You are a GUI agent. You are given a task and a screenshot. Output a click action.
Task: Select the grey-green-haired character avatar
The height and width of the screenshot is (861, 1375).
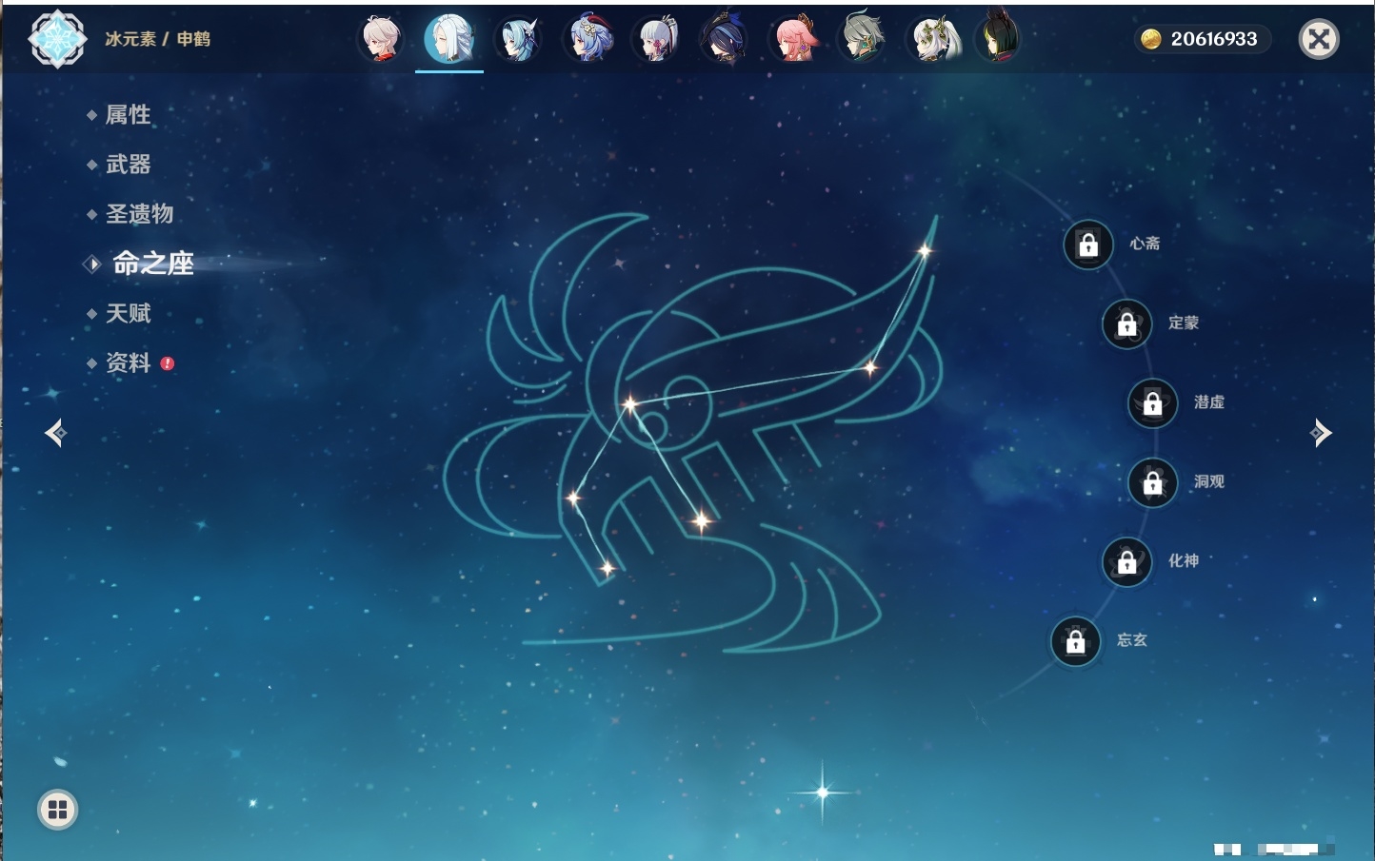[x=864, y=39]
